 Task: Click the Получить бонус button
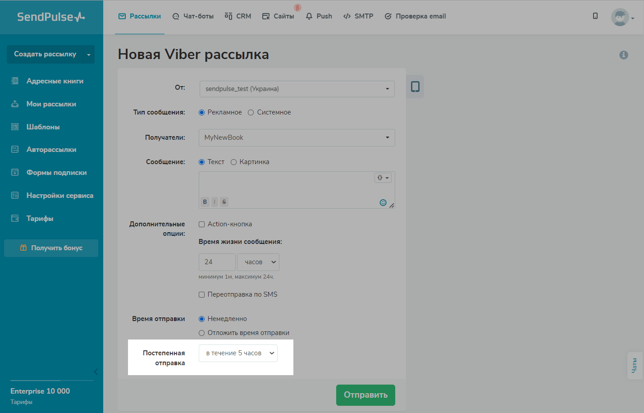point(51,248)
